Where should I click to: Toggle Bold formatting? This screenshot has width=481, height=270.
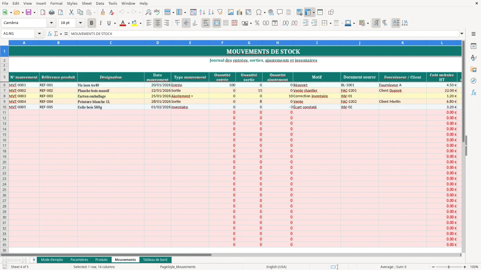(x=92, y=23)
